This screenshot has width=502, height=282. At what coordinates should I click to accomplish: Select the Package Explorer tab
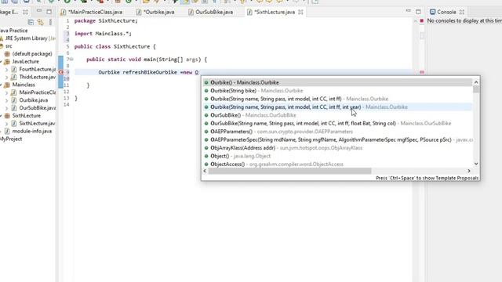tap(9, 13)
